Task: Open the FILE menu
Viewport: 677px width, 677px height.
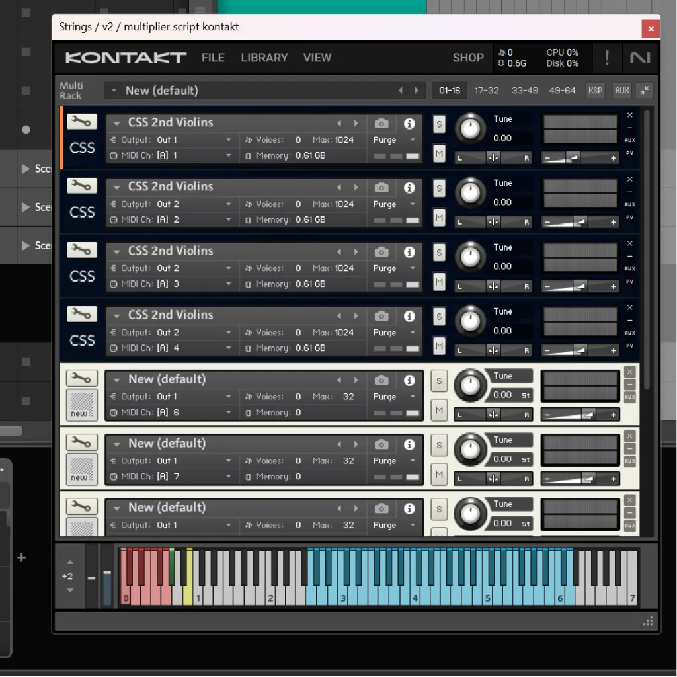Action: [213, 58]
